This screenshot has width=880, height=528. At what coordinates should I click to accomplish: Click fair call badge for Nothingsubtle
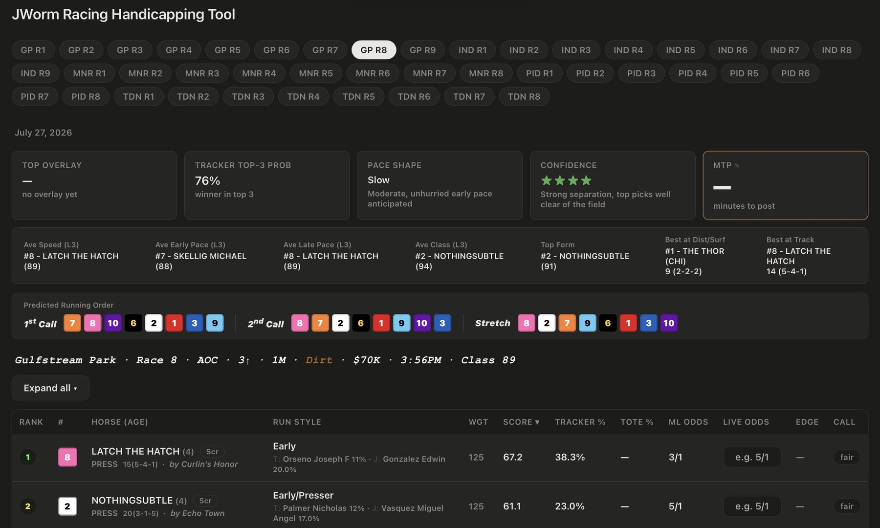847,506
